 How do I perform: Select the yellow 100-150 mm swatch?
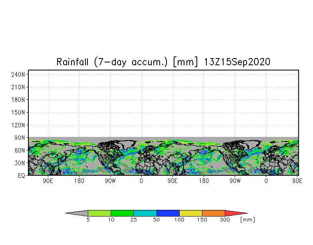(x=191, y=213)
